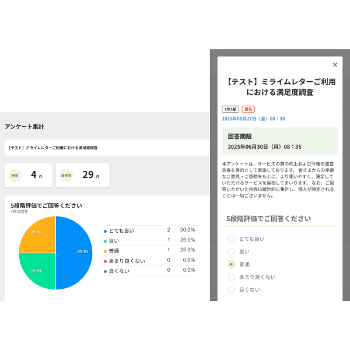Click the 1年1組 class tag
The height and width of the screenshot is (350, 350).
click(x=230, y=109)
